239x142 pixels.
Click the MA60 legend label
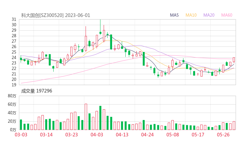click(227, 15)
